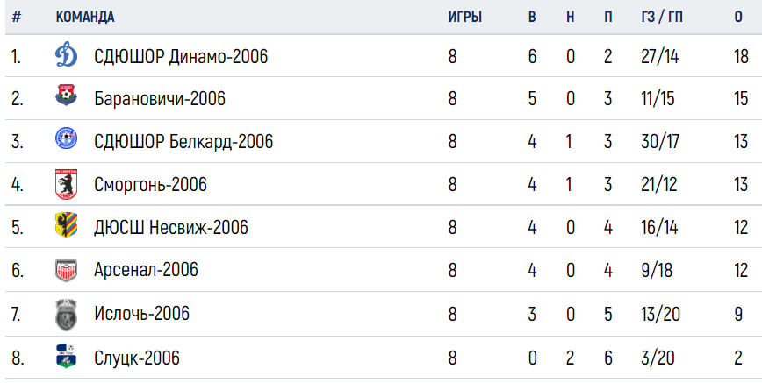
Task: Click the Isloch-2006 grey wolf crest
Action: 66,315
